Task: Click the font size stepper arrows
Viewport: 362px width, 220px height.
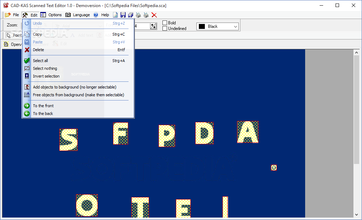Action: (153, 26)
